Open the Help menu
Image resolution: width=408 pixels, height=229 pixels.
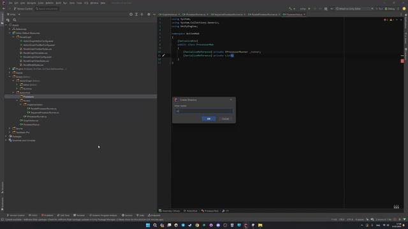pos(103,3)
